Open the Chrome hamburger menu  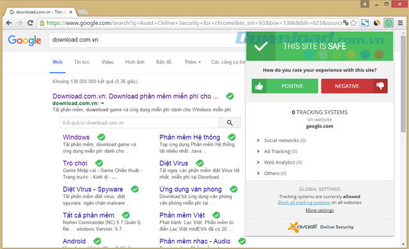coord(401,23)
